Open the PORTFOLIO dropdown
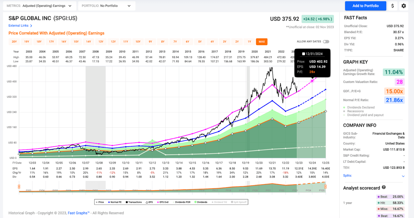This screenshot has width=414, height=218. tap(107, 5)
